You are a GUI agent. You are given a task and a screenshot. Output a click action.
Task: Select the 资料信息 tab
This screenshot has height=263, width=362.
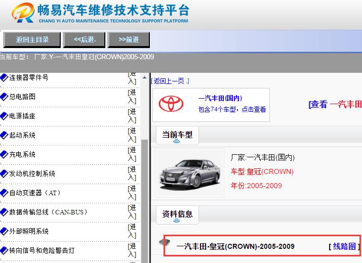tap(177, 215)
